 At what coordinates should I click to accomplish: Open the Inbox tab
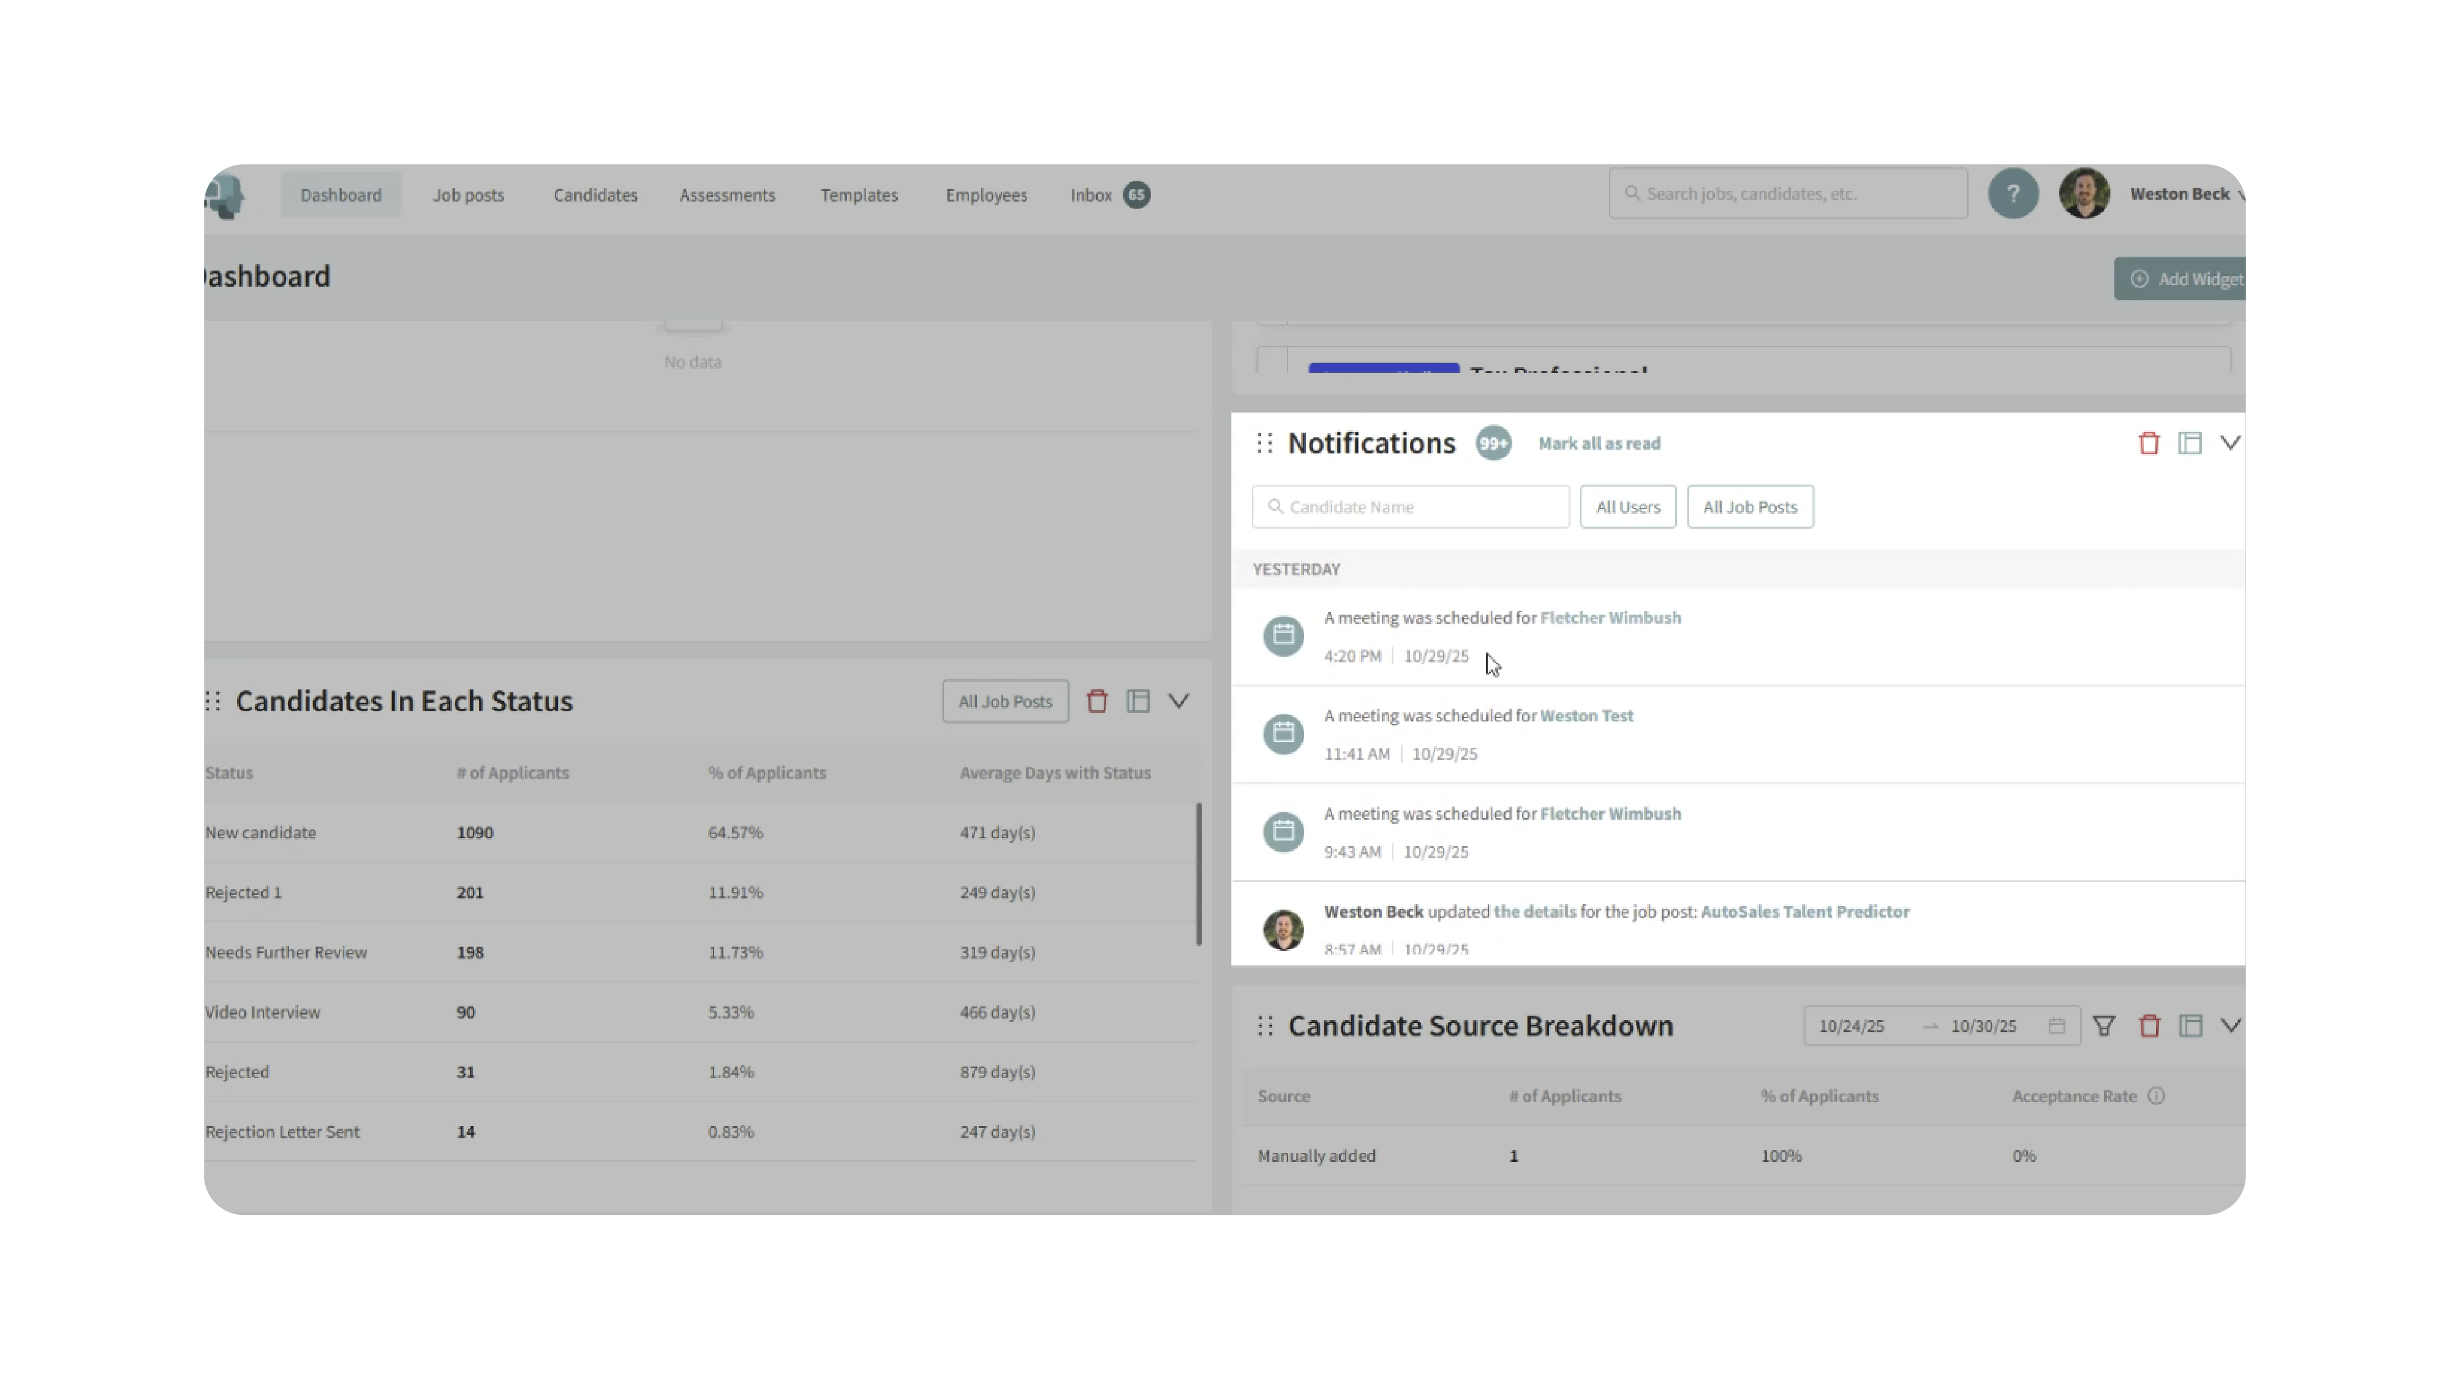1091,195
